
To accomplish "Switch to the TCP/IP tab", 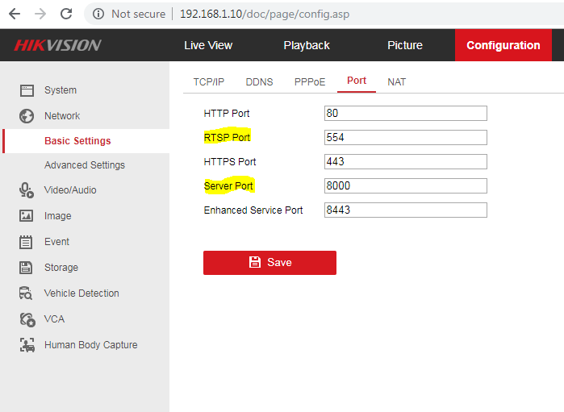I will [208, 82].
